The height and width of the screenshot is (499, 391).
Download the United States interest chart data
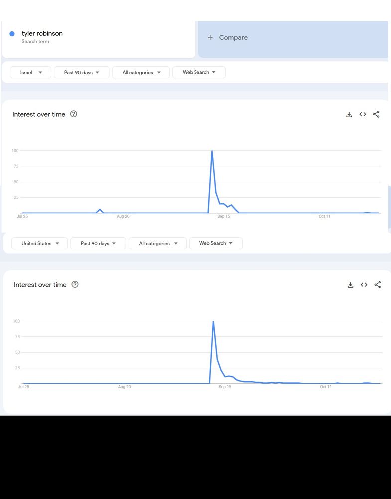350,285
